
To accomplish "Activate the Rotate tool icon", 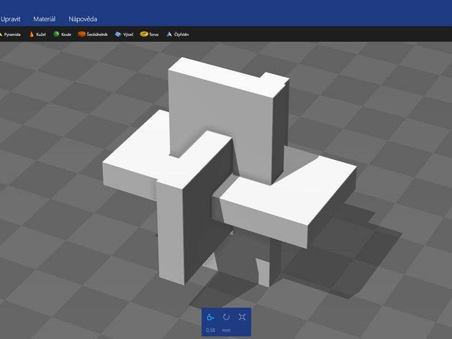I will coord(226,317).
